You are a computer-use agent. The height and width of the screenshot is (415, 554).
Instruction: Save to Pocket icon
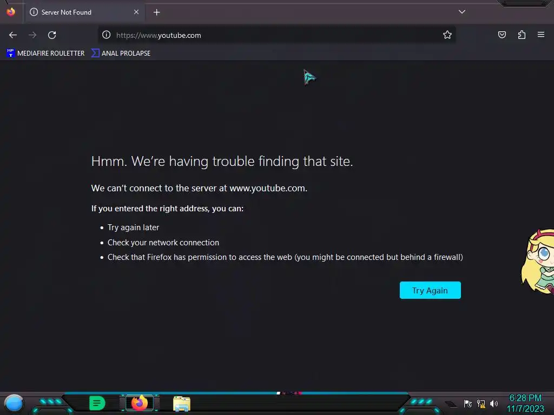[x=502, y=35]
